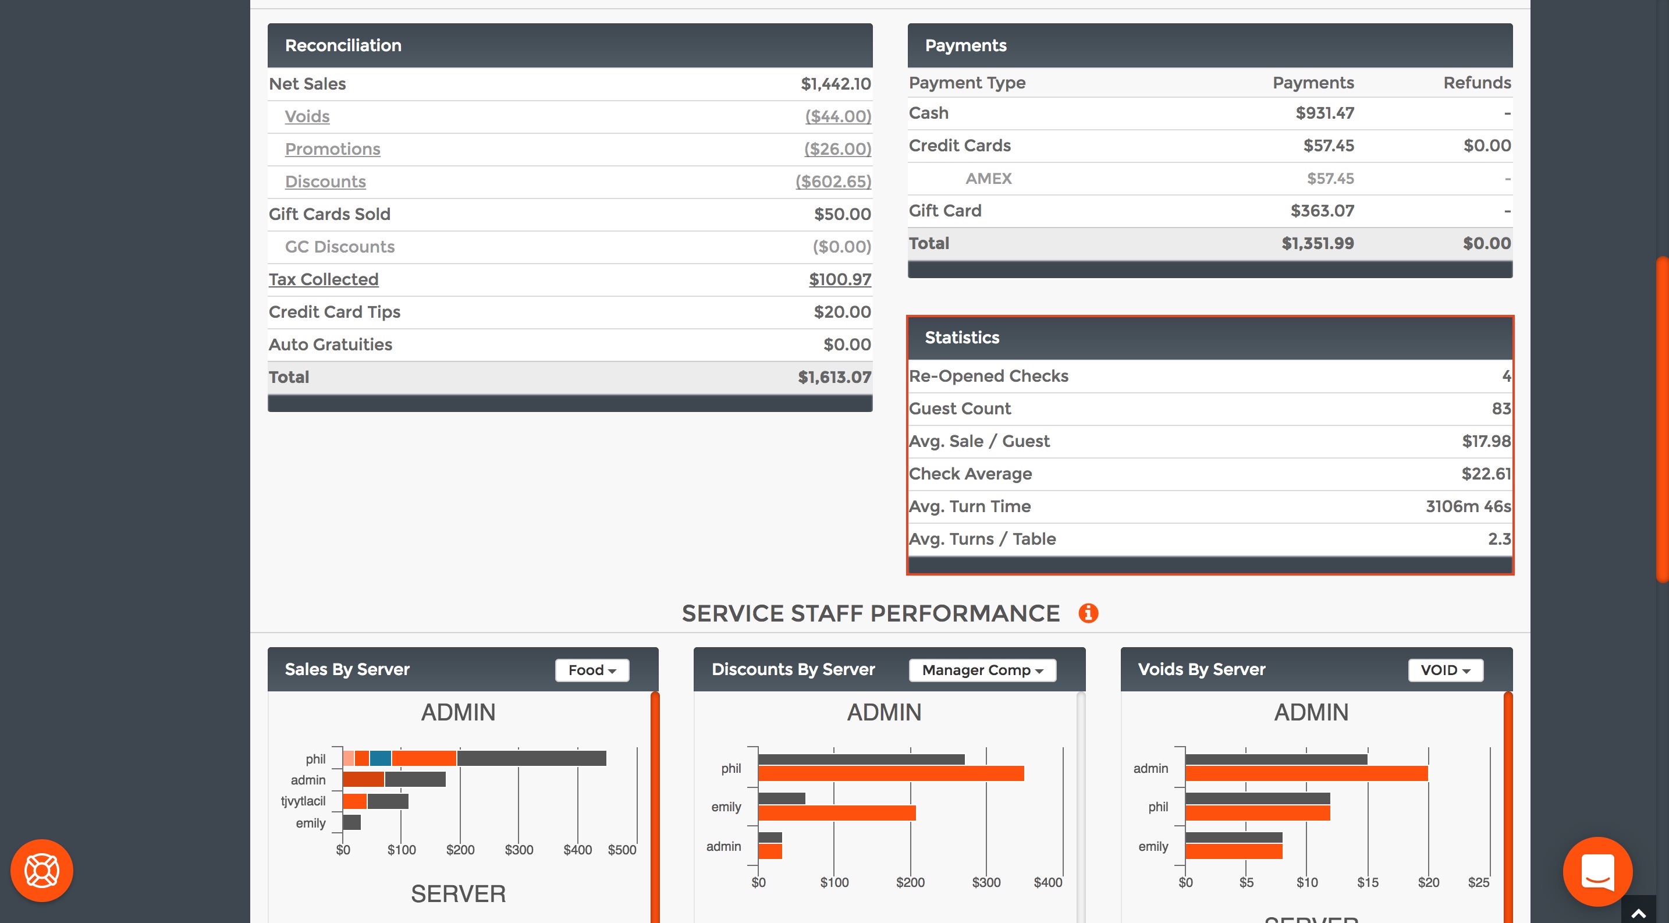
Task: Expand the Manager Comp dropdown
Action: [982, 670]
